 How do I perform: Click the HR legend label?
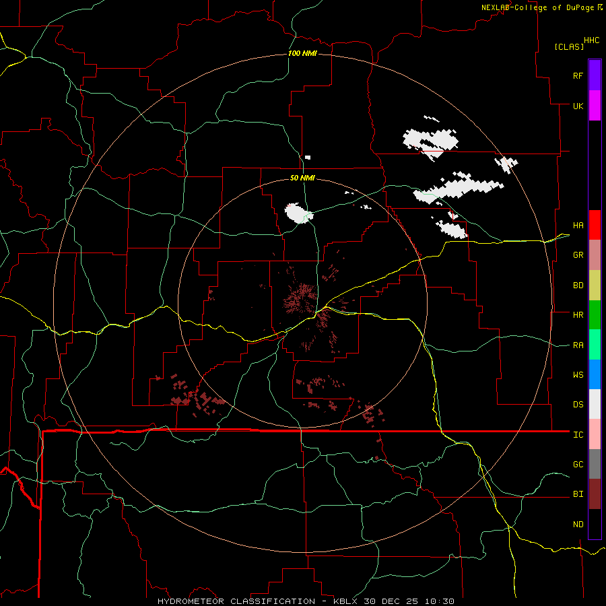578,315
